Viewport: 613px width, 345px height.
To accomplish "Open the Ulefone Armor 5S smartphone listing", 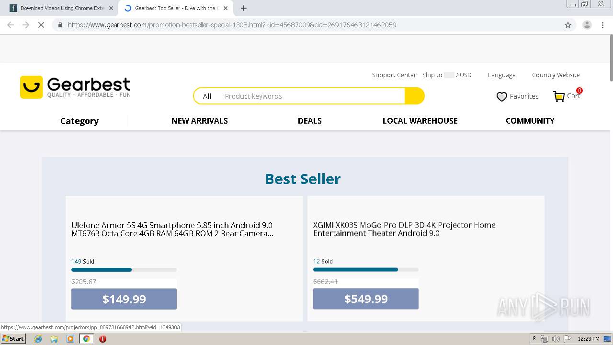I will pyautogui.click(x=172, y=229).
